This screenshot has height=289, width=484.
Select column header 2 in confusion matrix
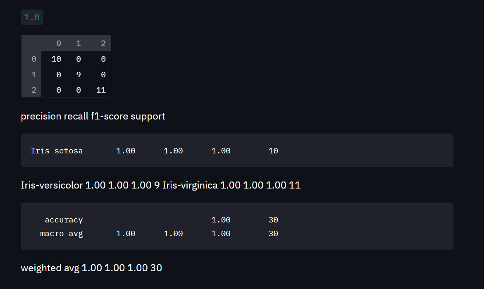pyautogui.click(x=103, y=43)
